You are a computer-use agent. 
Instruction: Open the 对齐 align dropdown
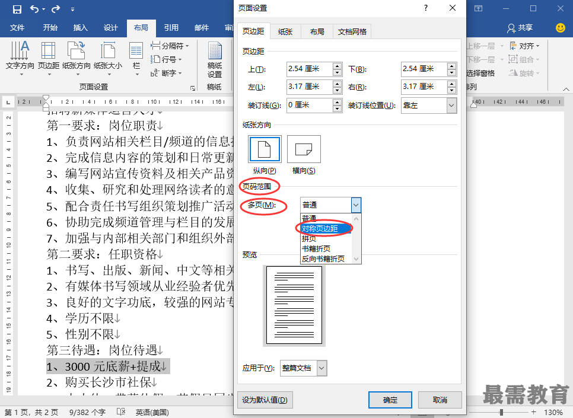(x=524, y=46)
